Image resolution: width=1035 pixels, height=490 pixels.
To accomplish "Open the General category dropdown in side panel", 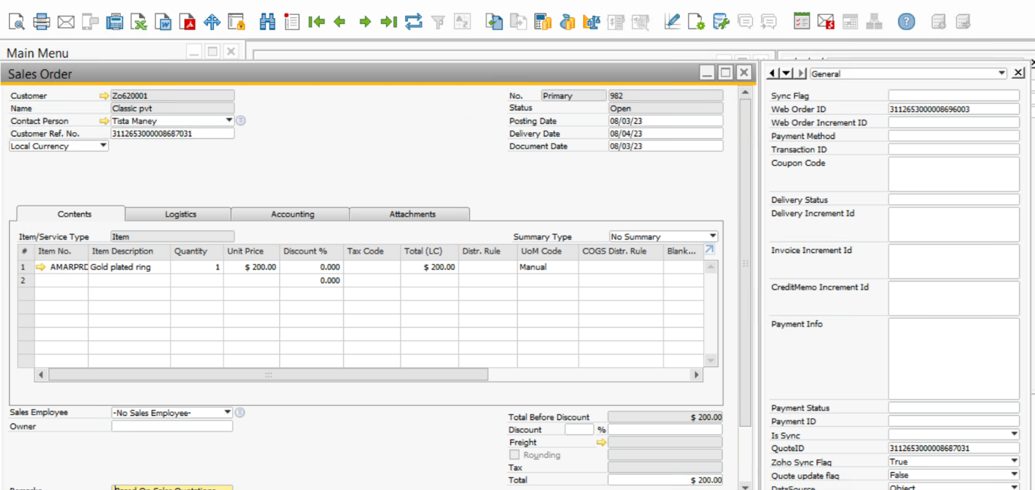I will 1001,74.
